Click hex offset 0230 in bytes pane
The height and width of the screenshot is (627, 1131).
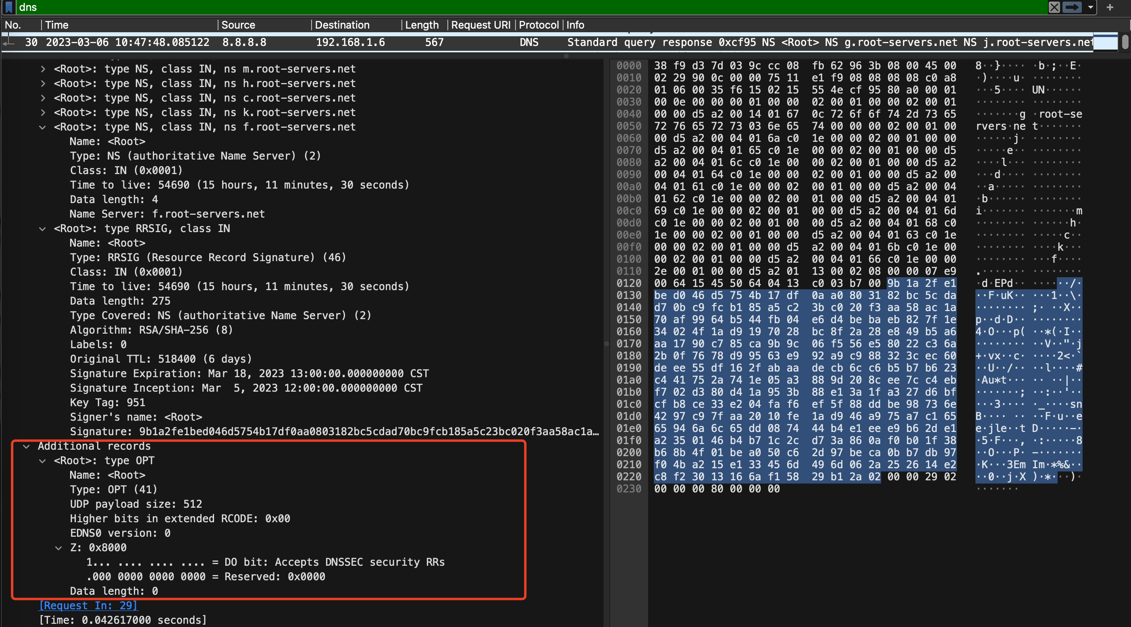point(629,489)
